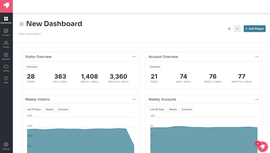This screenshot has height=153, width=270.
Task: Click Everyone segment tag in Visitor Overview
Action: pos(32,67)
